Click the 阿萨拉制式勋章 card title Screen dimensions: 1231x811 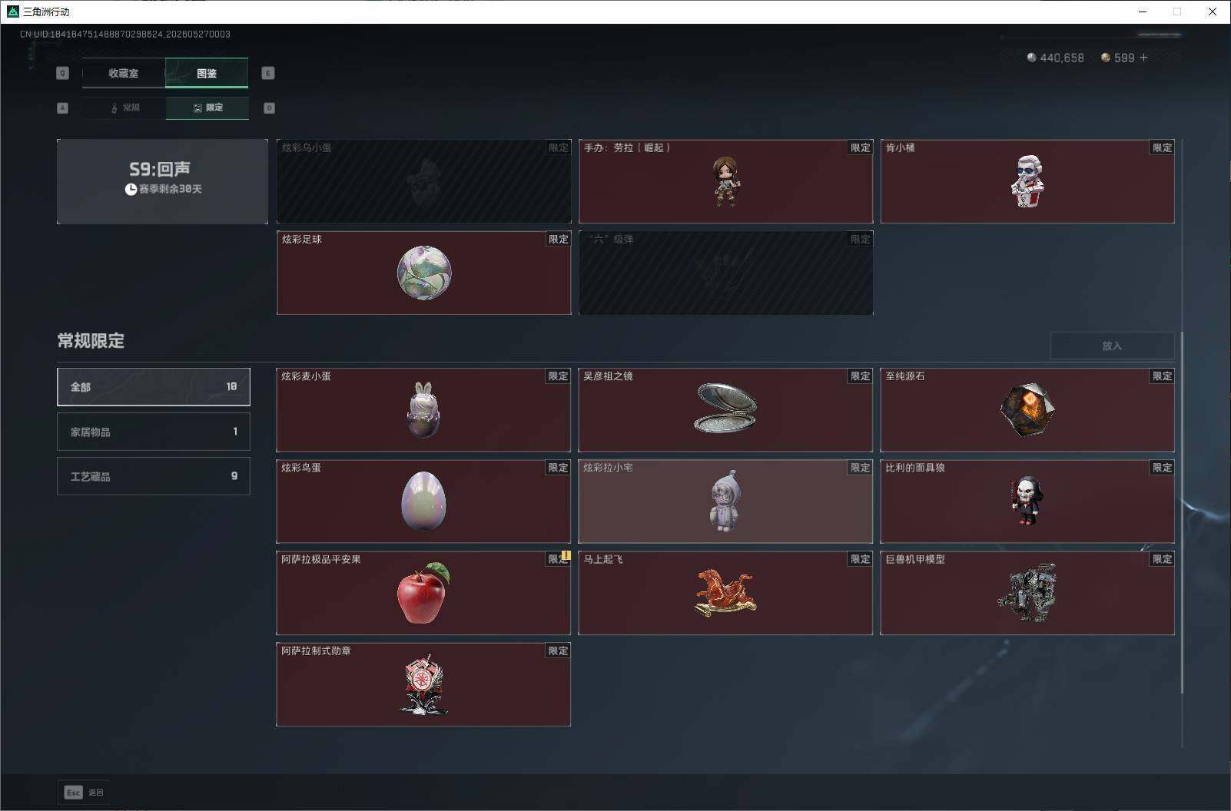click(316, 650)
